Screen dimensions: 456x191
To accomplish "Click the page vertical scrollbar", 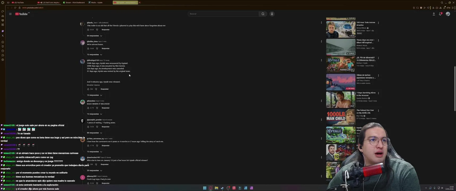I will (x=455, y=89).
